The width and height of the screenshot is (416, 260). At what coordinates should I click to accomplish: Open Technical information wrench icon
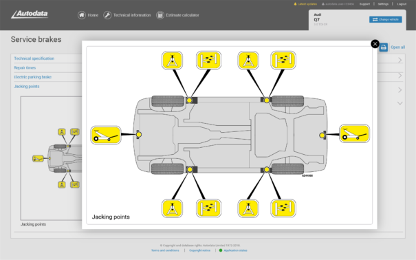pos(107,15)
